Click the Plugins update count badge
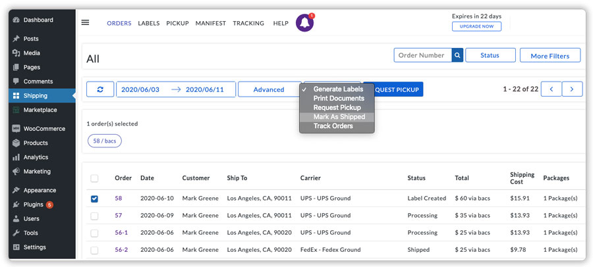 click(x=49, y=205)
